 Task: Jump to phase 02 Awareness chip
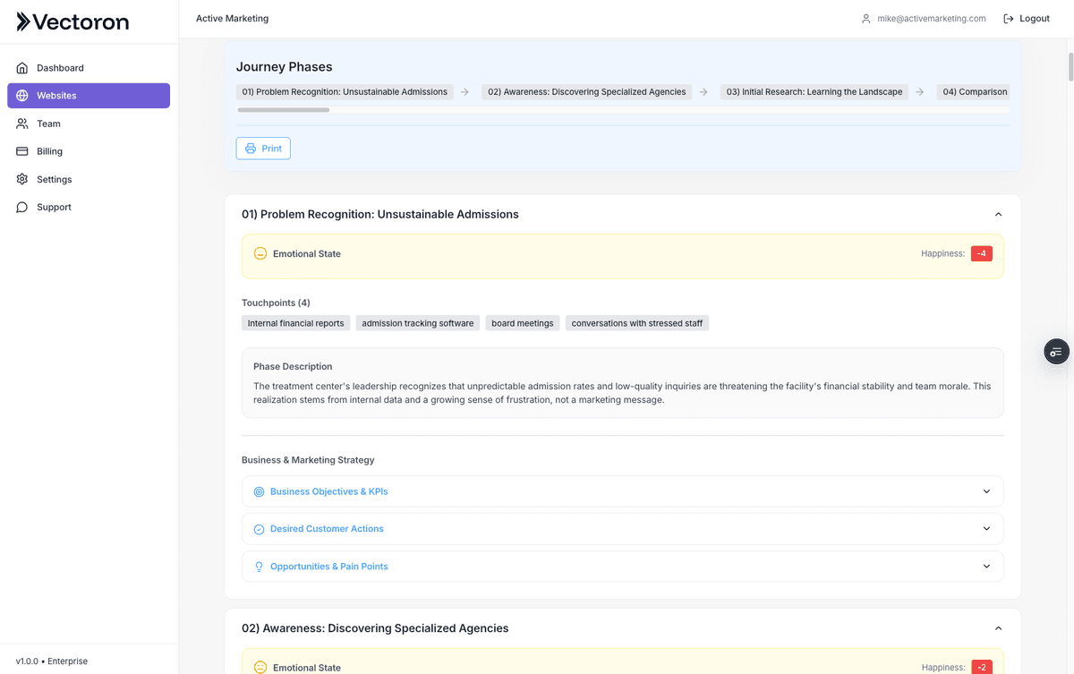(586, 92)
